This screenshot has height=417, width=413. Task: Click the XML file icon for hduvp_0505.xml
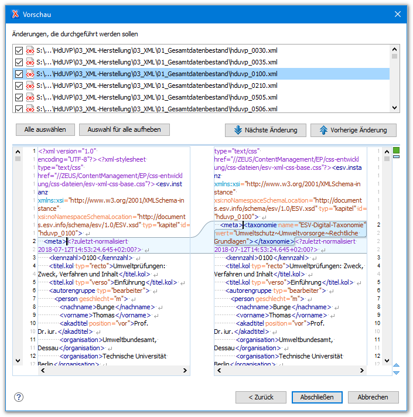(29, 98)
